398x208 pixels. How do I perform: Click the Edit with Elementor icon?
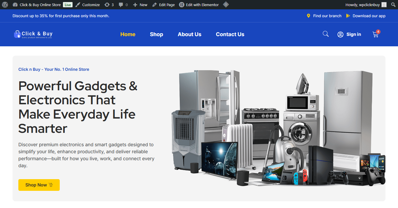181,5
